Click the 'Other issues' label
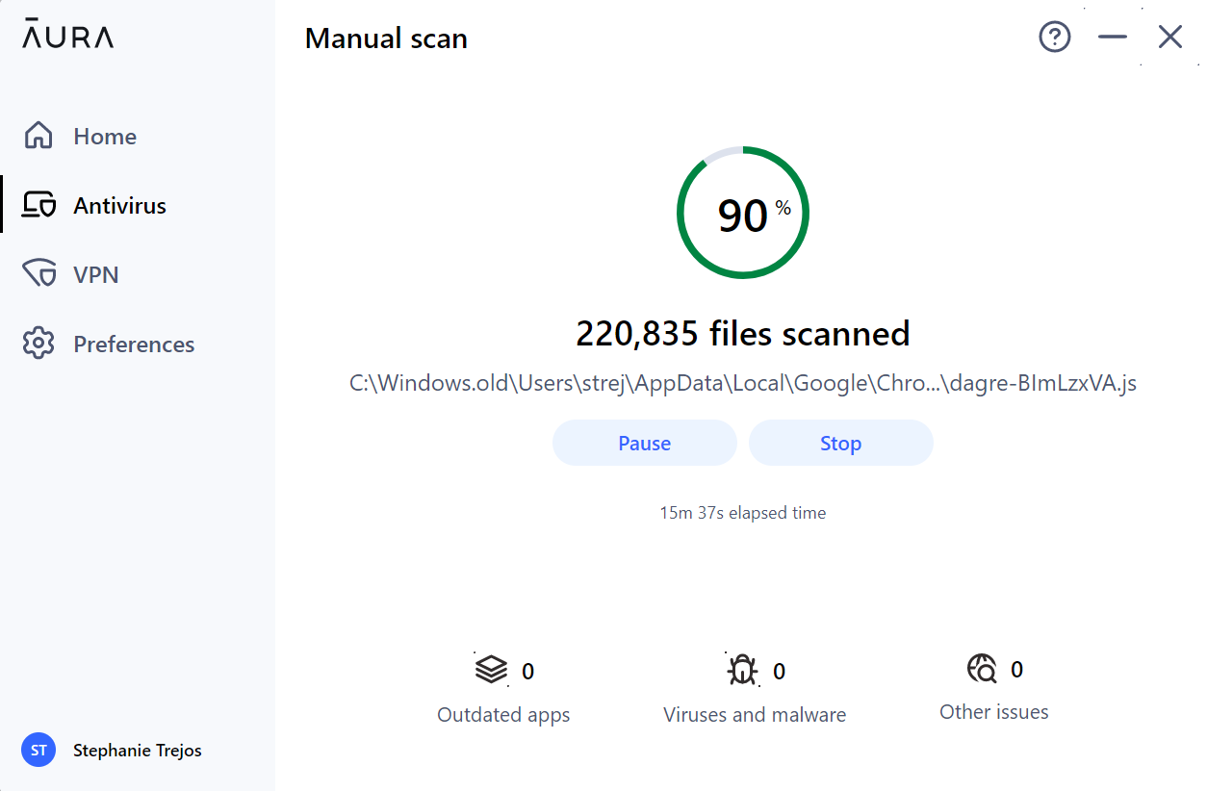Image resolution: width=1207 pixels, height=791 pixels. point(994,712)
